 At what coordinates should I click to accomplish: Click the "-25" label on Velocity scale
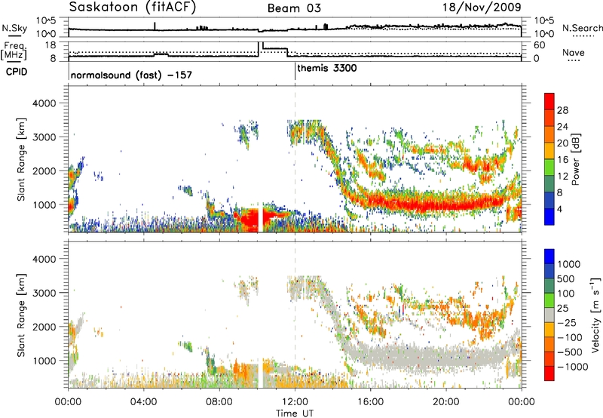coord(567,323)
